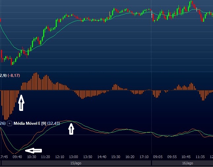Screen dimensions: 213x167
Task: Click the 09:40 time axis label
Action: pyautogui.click(x=17, y=157)
